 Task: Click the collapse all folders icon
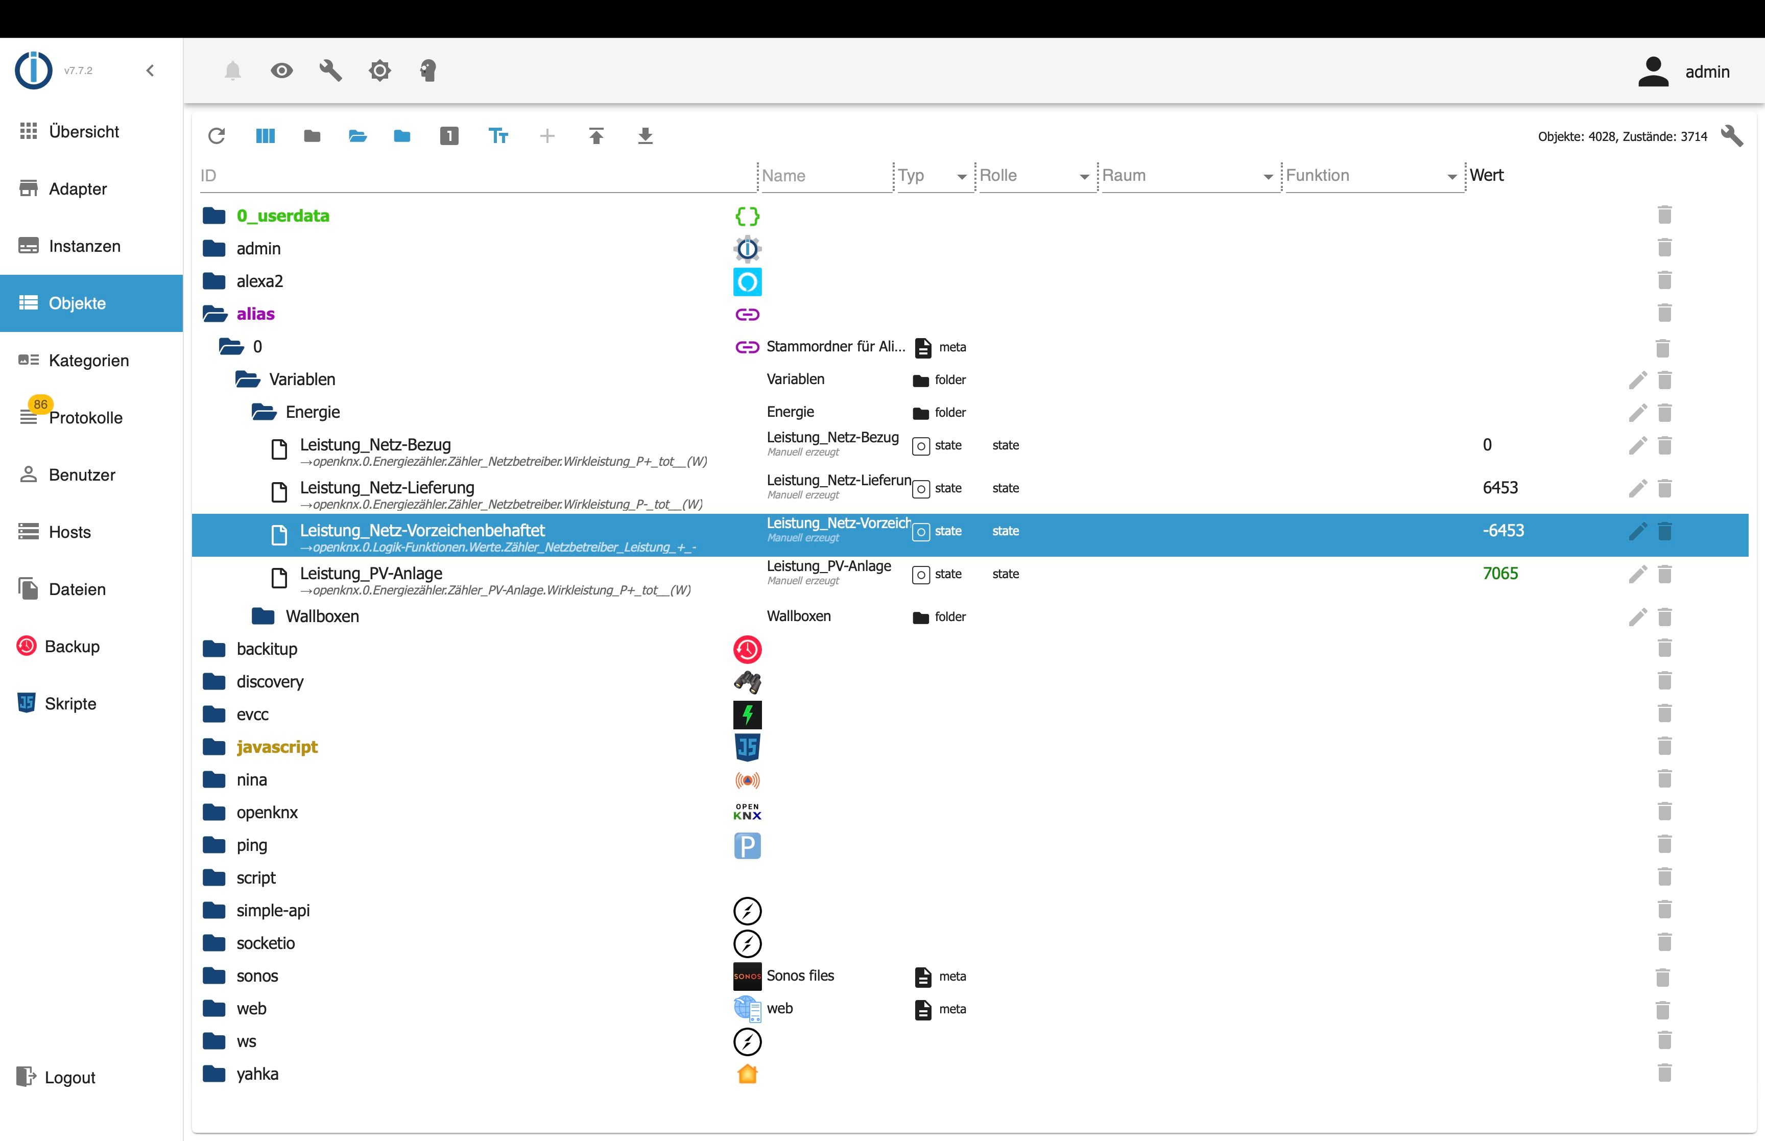pos(312,135)
